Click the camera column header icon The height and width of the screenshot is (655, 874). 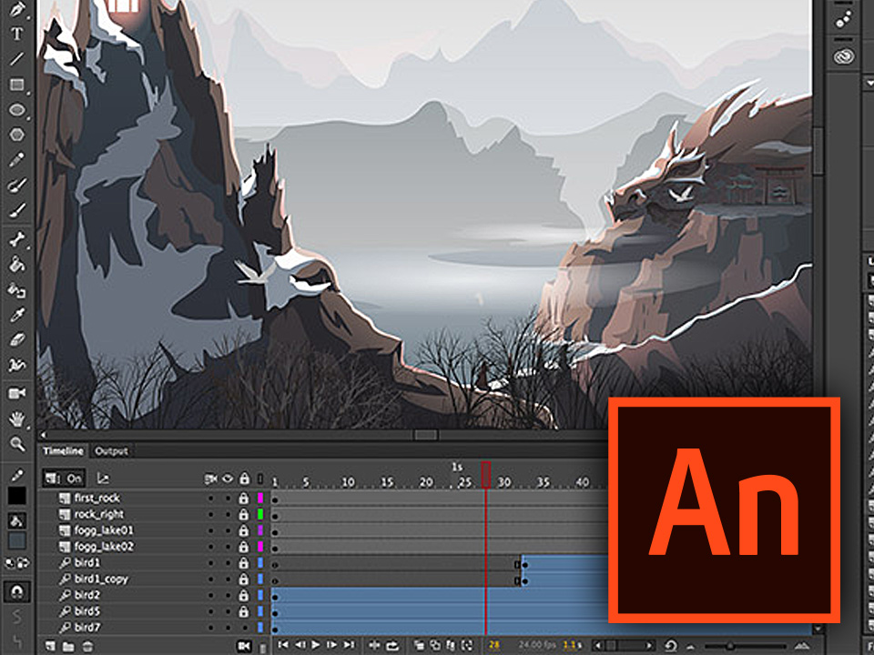[210, 479]
